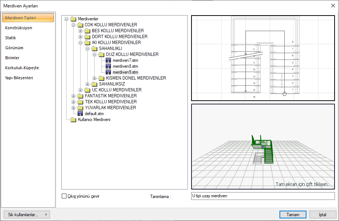Screen dimensions: 339x221
Task: Expand the KISMEN DONEL MERDIVENLER node
Action: coord(95,78)
